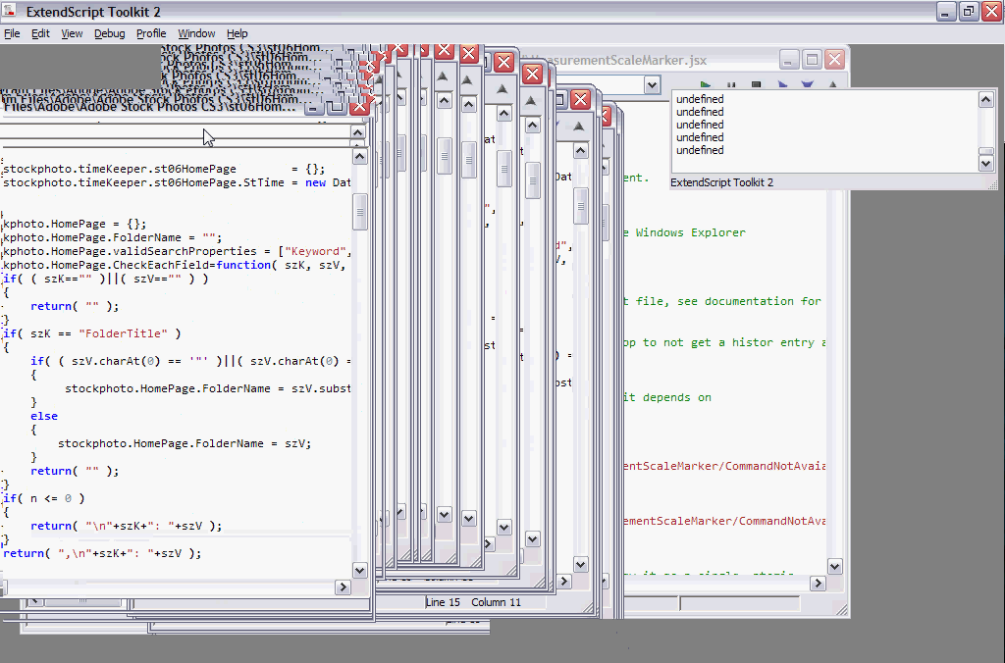Click the 'new' keyword in the StTime line
The image size is (1005, 663).
pyautogui.click(x=315, y=182)
